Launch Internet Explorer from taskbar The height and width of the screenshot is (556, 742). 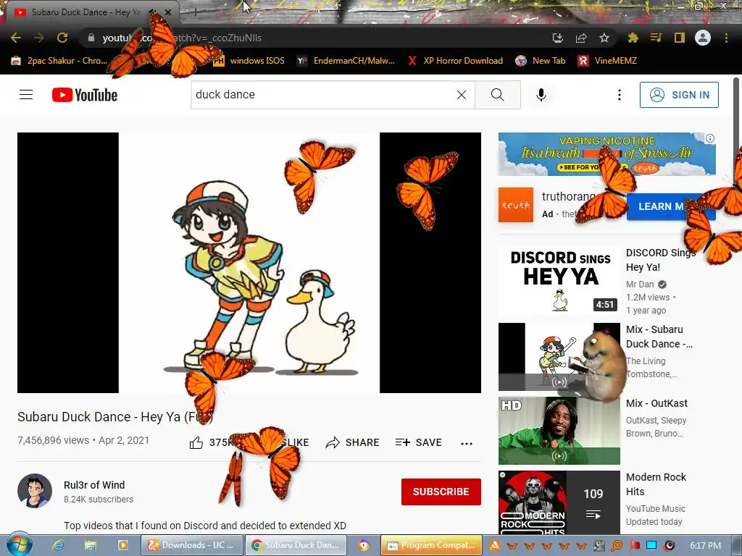pyautogui.click(x=58, y=545)
